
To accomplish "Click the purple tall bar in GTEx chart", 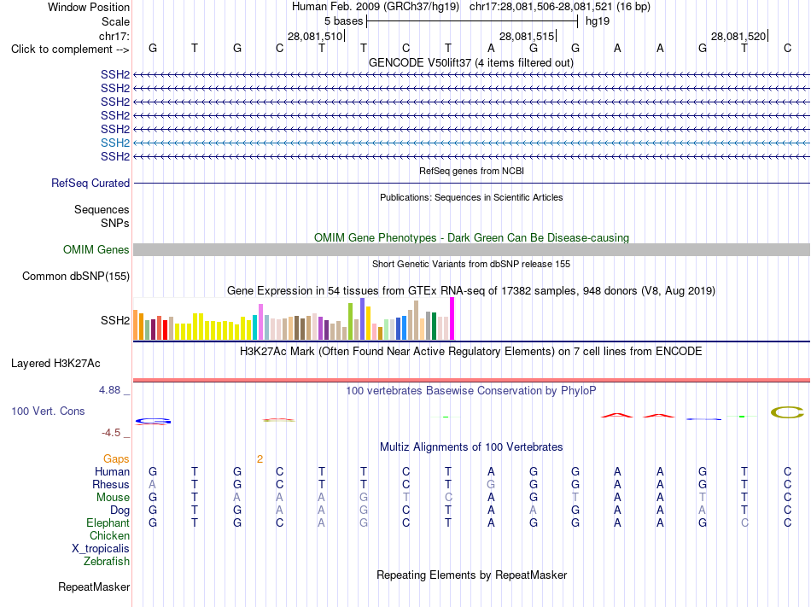I will click(363, 318).
